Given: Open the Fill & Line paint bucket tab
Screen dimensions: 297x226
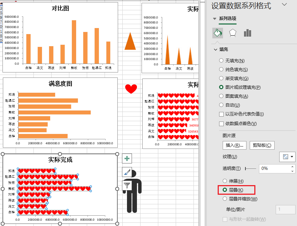Looking at the screenshot, I should coord(217,33).
